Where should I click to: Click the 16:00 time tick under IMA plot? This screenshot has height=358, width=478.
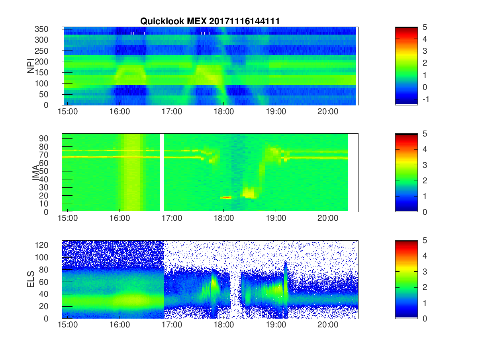point(119,219)
